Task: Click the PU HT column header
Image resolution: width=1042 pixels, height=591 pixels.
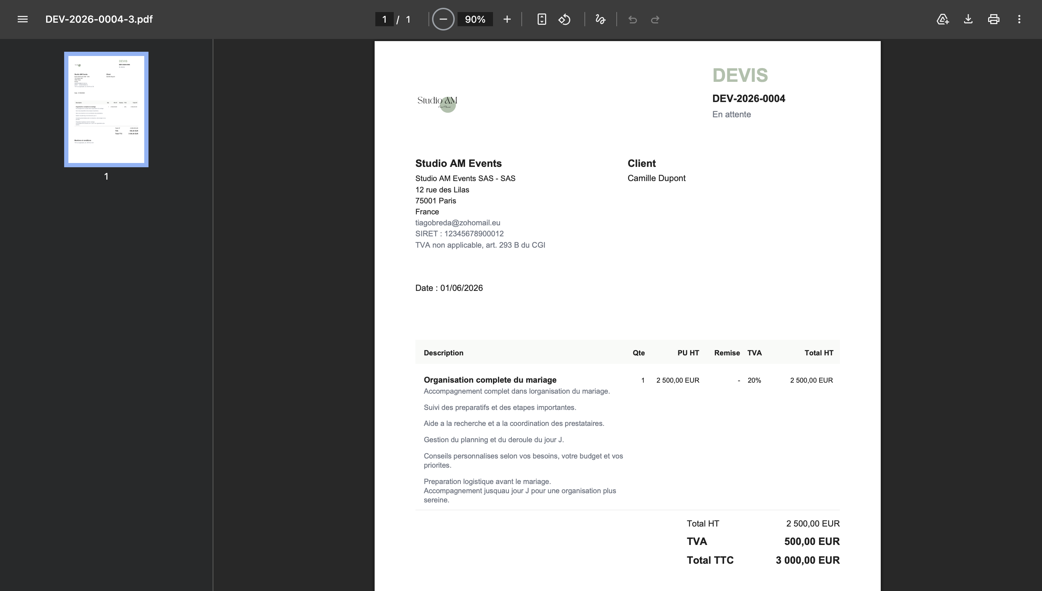Action: 688,353
